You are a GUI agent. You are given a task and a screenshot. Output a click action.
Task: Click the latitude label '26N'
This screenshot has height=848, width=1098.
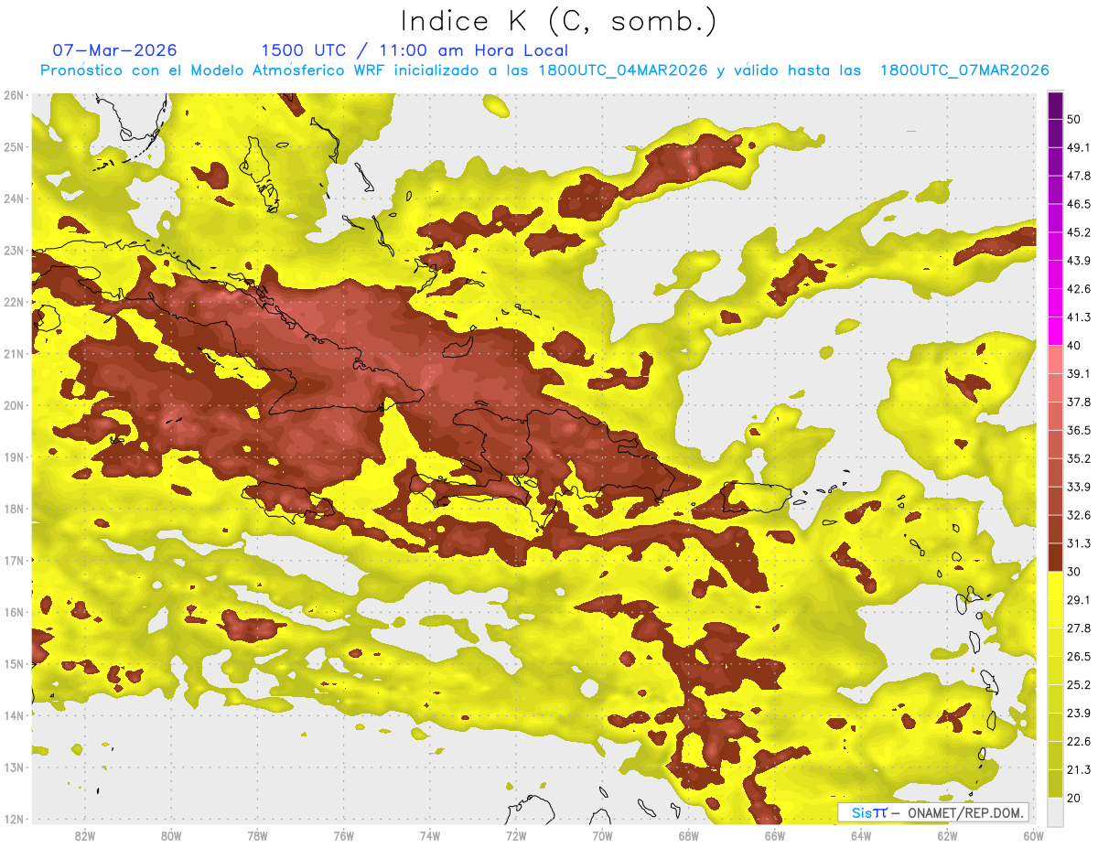pos(15,95)
